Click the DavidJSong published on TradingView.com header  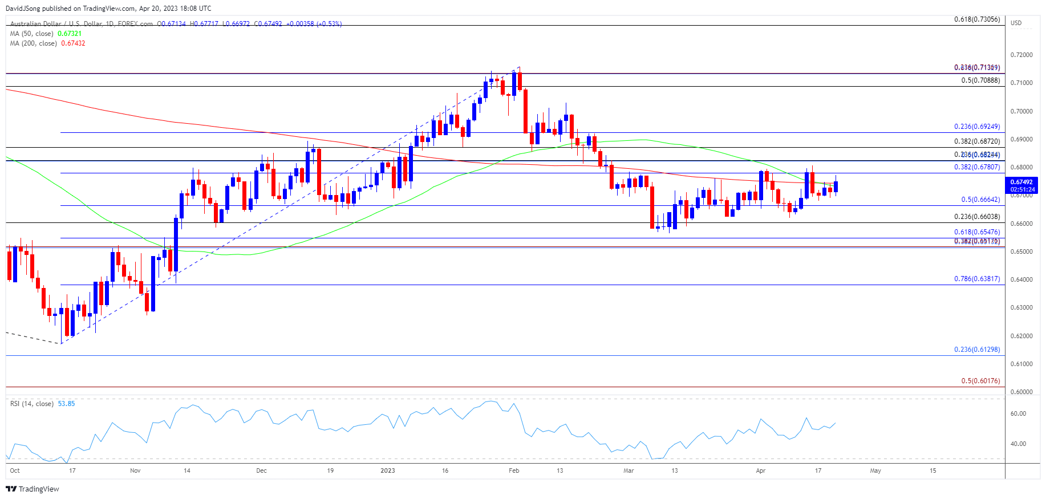(x=108, y=9)
